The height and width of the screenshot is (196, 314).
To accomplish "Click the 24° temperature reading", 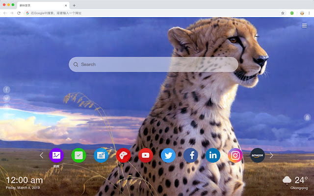I will coord(301,180).
